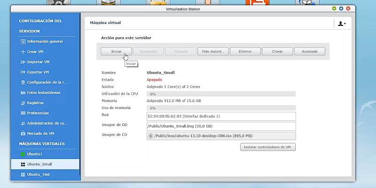Click the Iniciar button
Image resolution: width=376 pixels, height=188 pixels.
click(116, 51)
